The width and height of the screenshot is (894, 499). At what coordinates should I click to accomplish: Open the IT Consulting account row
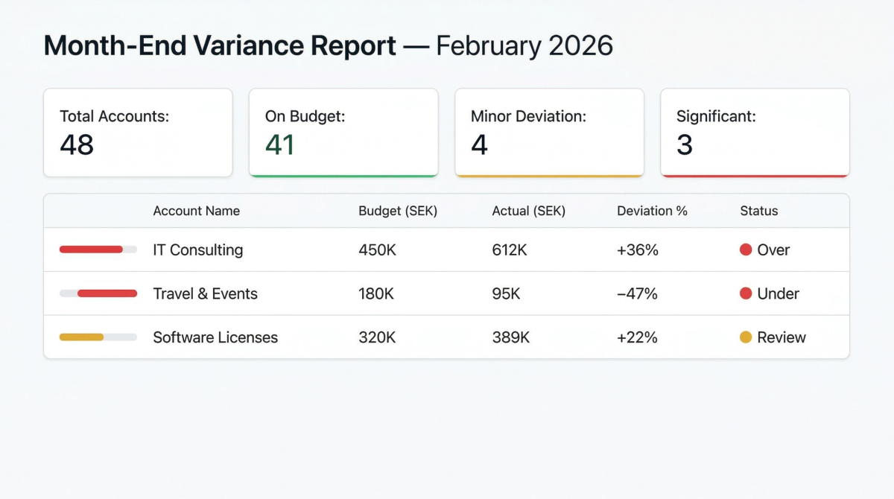pos(198,250)
